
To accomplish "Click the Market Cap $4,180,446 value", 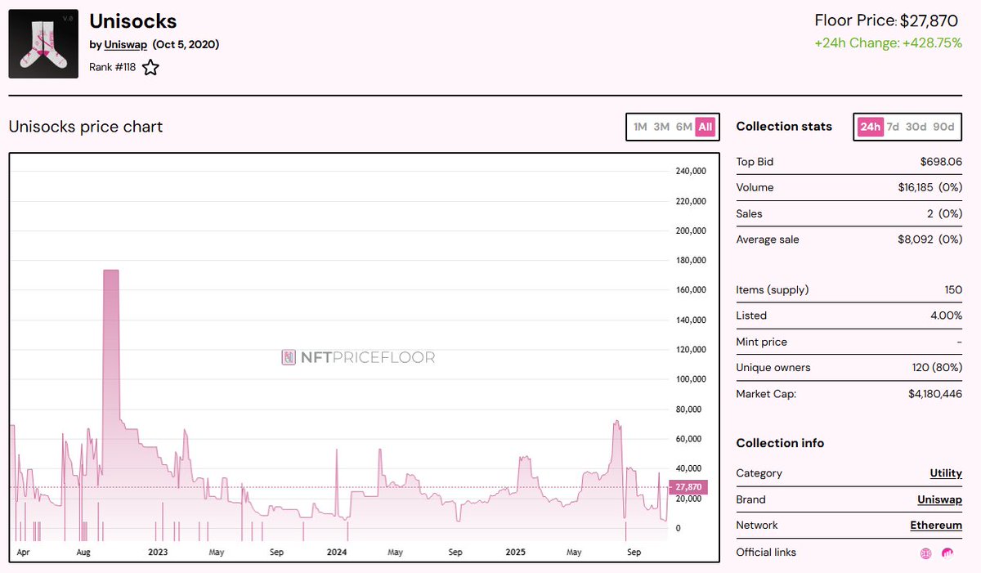I will tap(935, 394).
